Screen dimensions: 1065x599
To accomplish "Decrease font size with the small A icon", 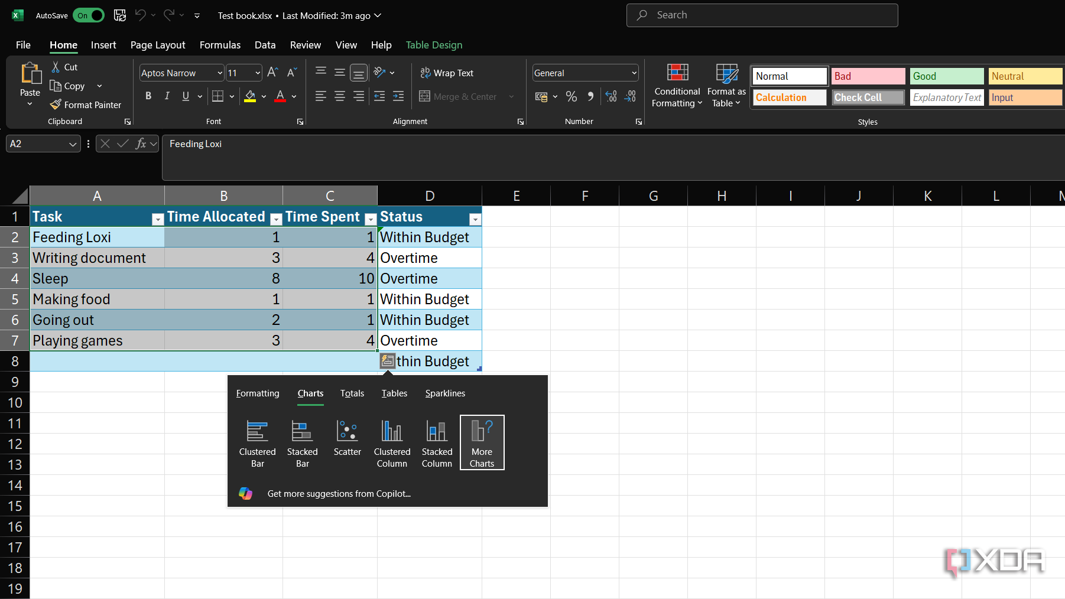I will click(x=291, y=72).
